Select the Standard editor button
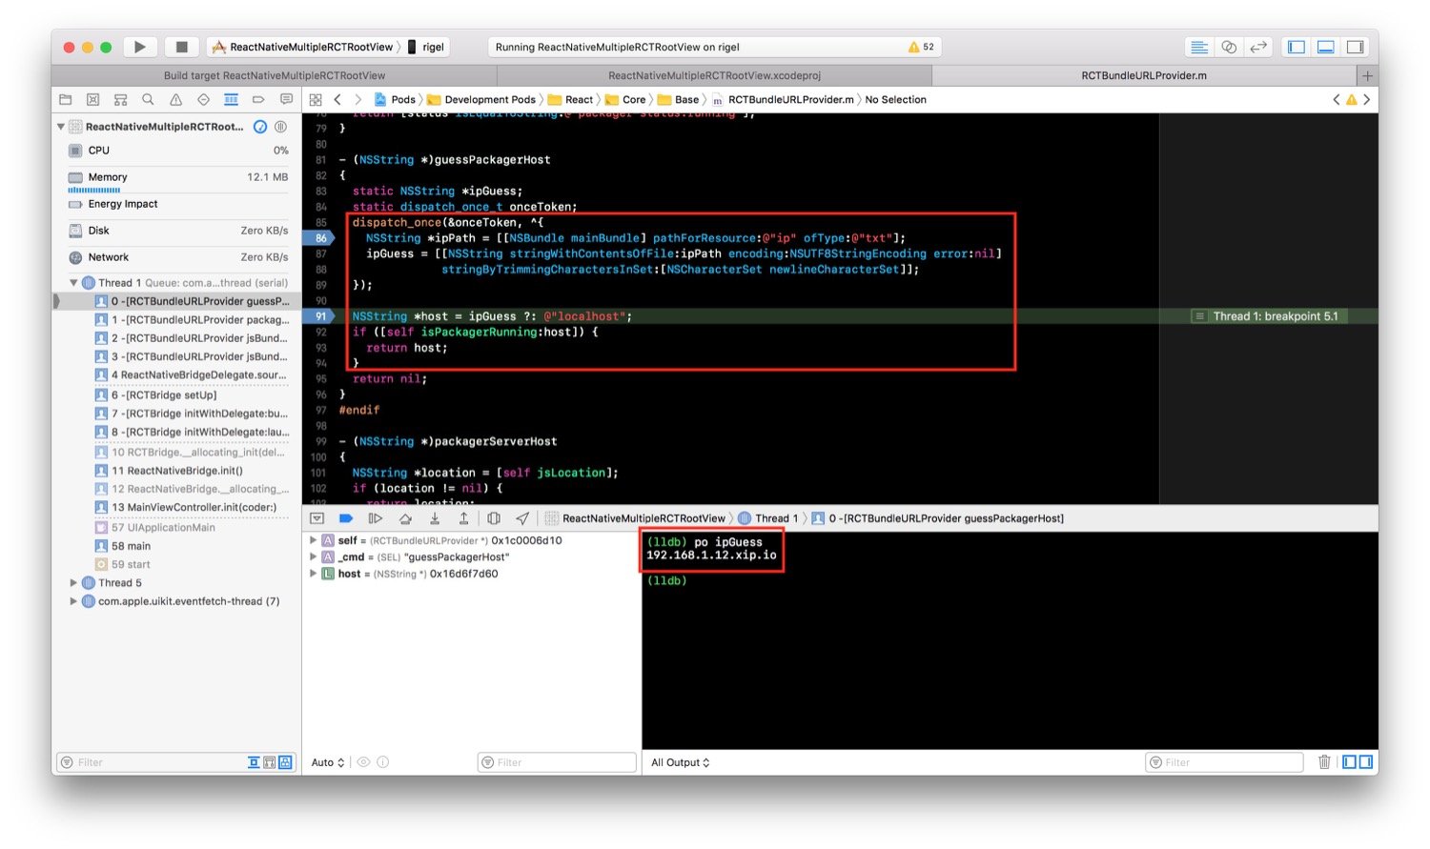This screenshot has height=849, width=1430. coord(1199,47)
